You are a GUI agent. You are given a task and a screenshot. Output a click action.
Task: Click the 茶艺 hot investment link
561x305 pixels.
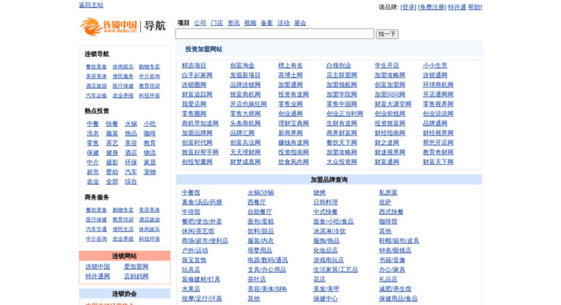pyautogui.click(x=112, y=143)
